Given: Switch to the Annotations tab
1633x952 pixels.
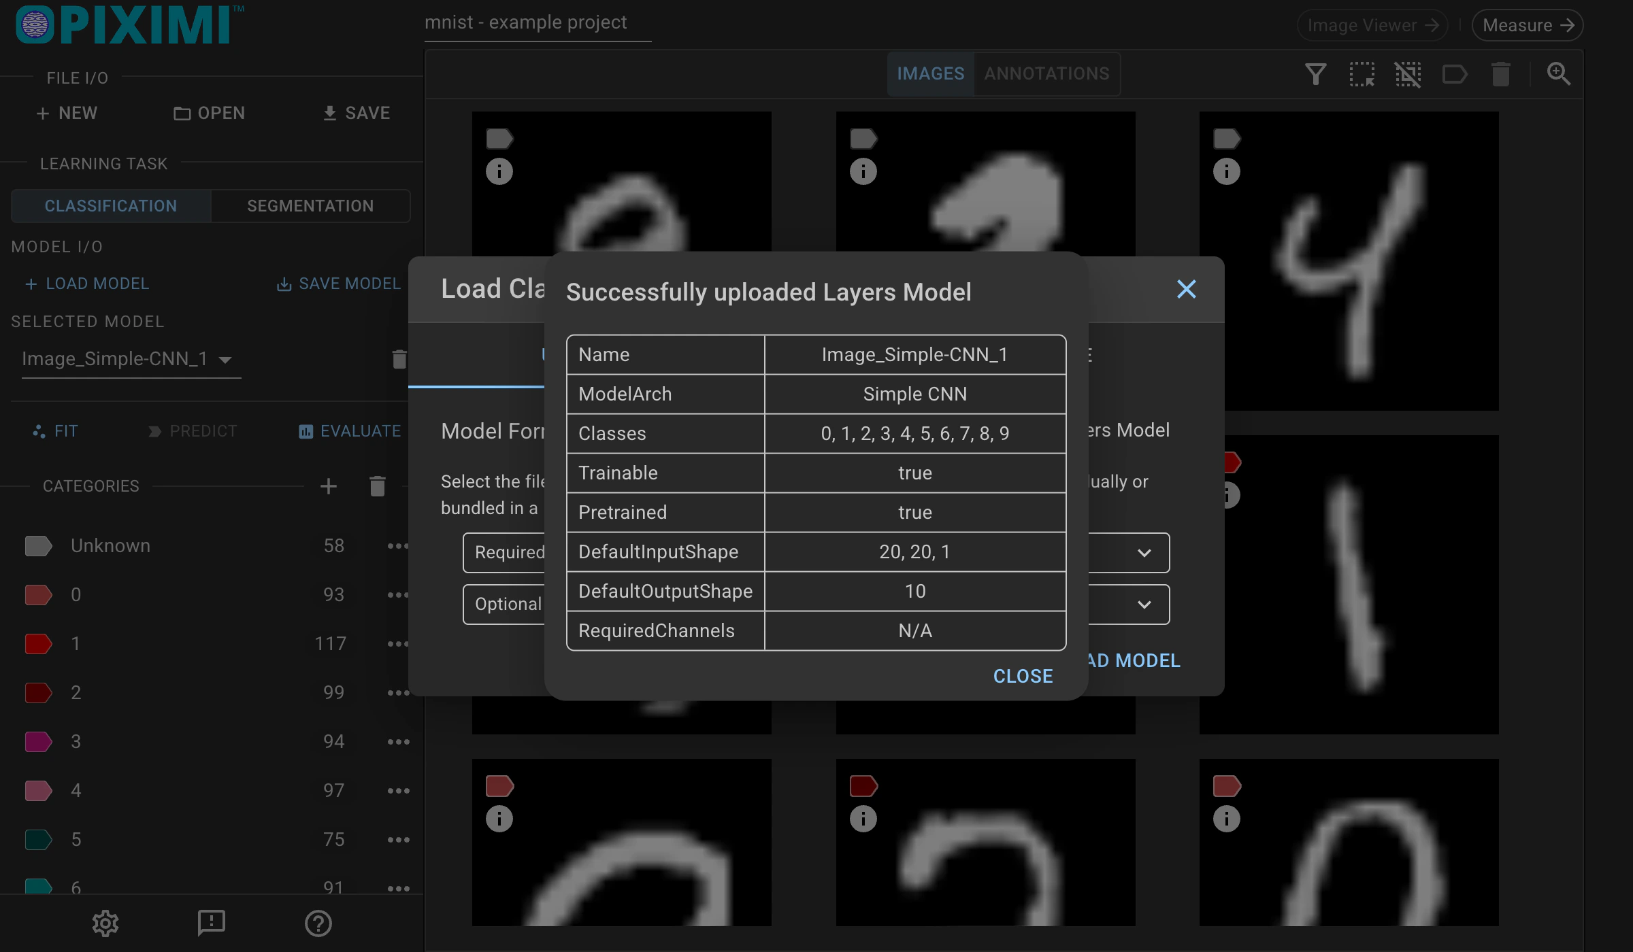Looking at the screenshot, I should [x=1046, y=73].
